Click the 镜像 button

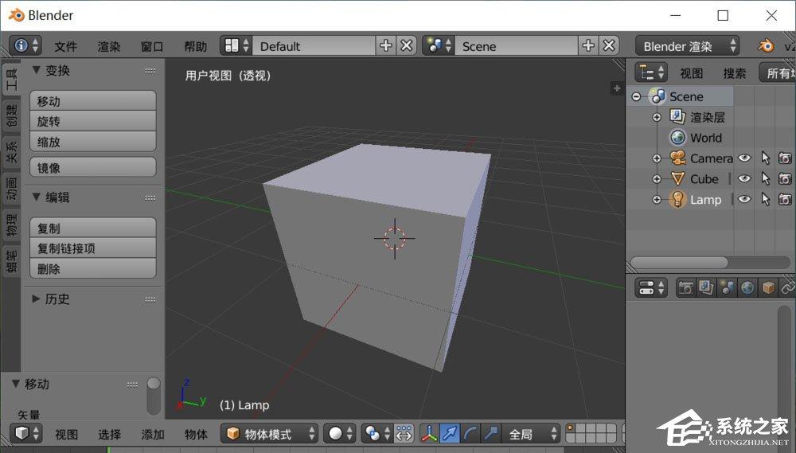pyautogui.click(x=93, y=167)
